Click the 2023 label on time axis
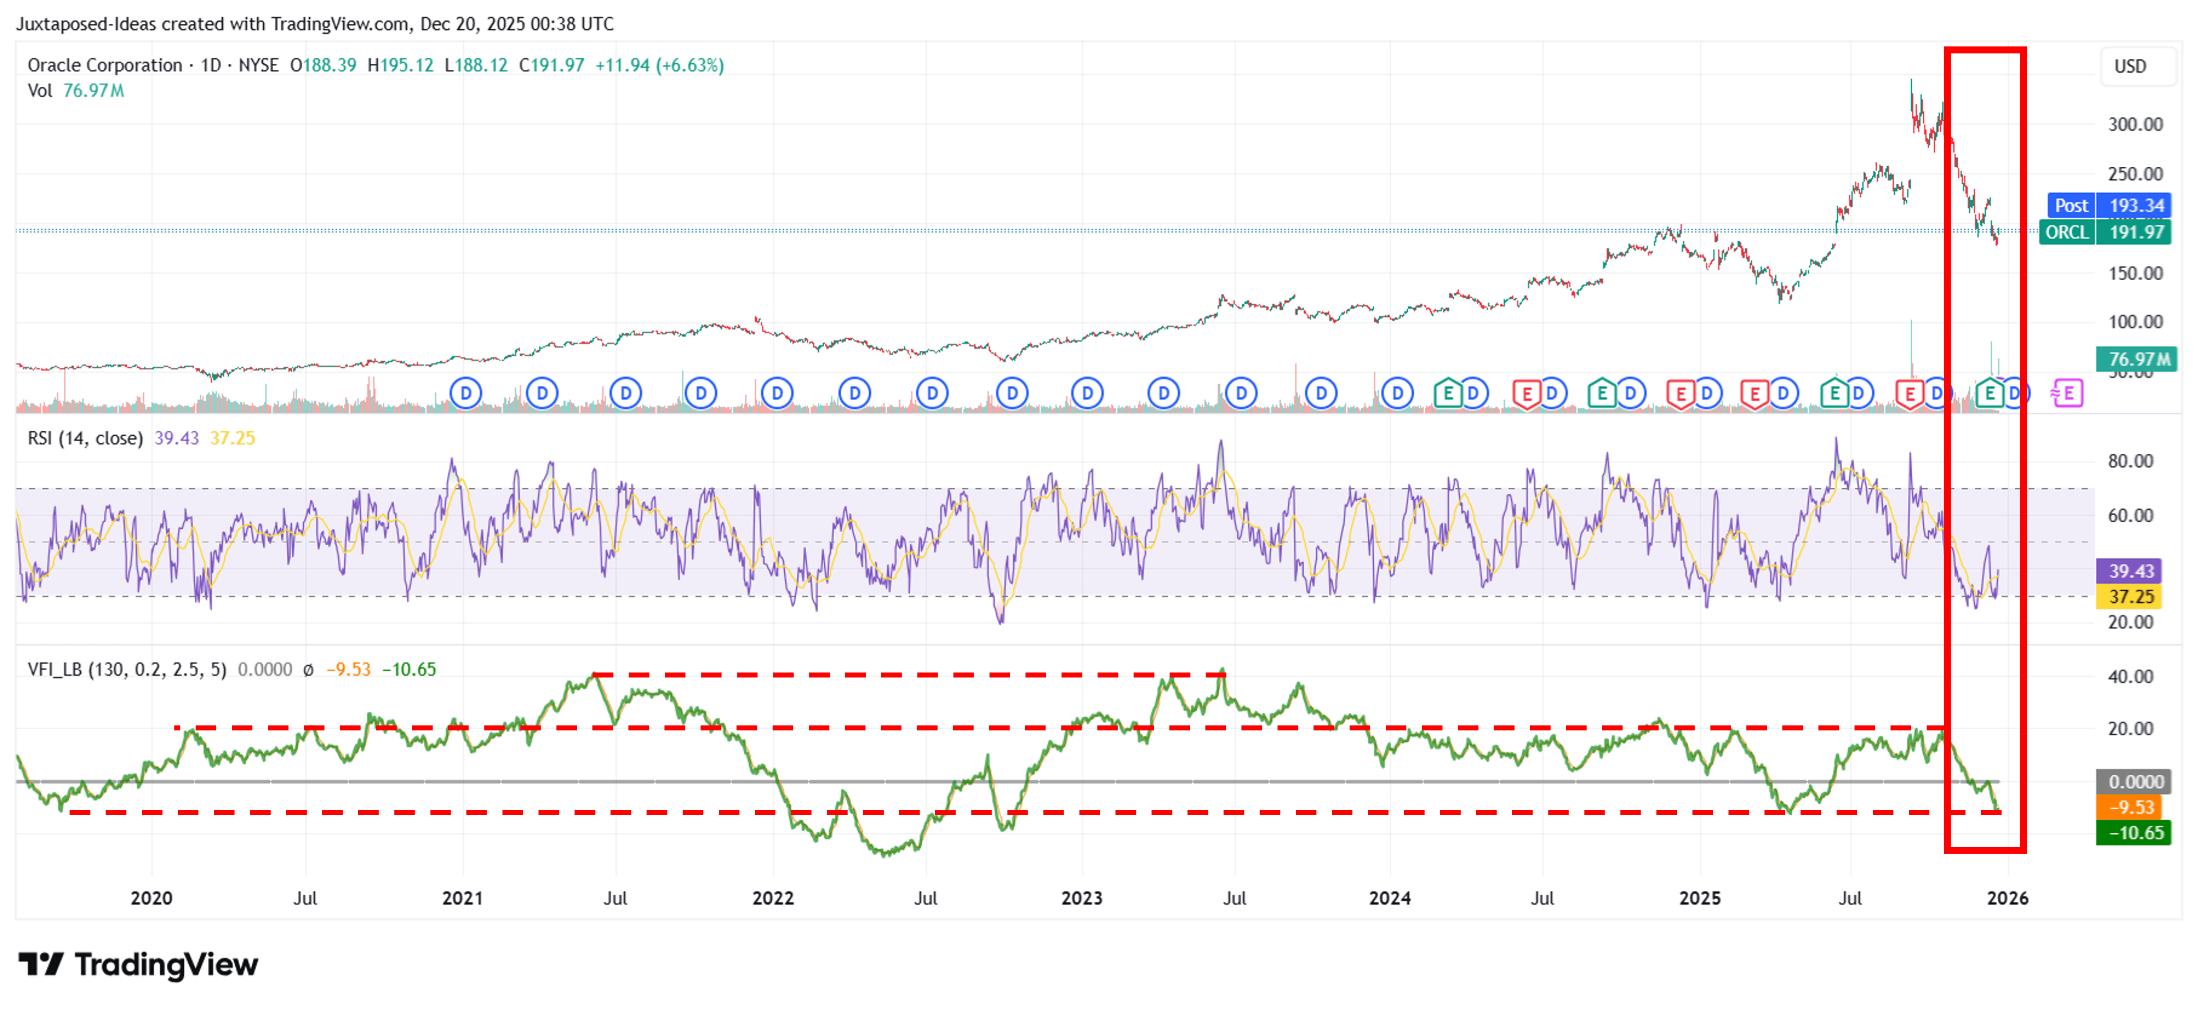Viewport: 2198px width, 1010px height. tap(1081, 898)
